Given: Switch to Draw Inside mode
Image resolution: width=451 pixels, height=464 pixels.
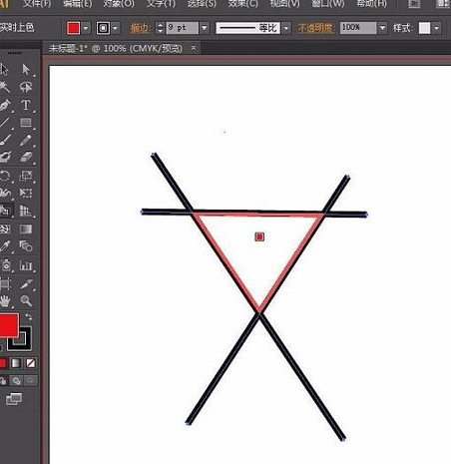Looking at the screenshot, I should pyautogui.click(x=31, y=380).
